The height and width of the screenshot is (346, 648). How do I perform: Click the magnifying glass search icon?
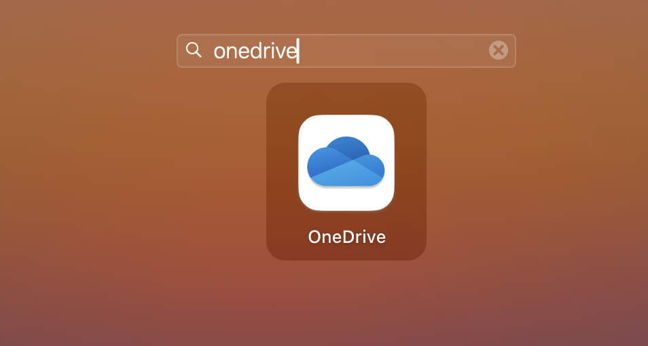194,50
